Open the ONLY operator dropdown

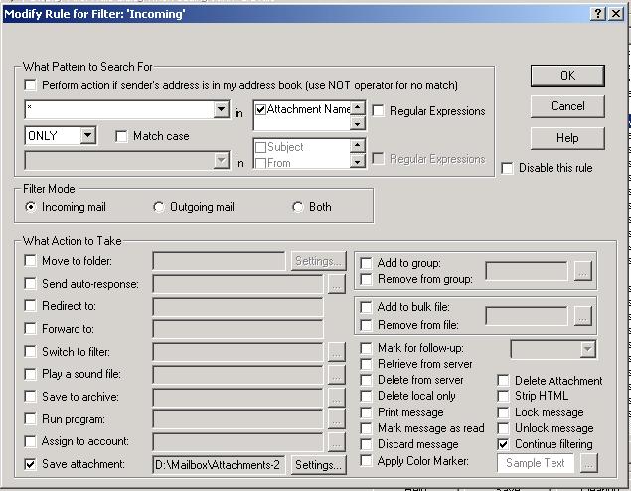coord(87,135)
